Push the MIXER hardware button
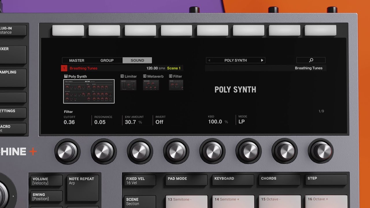Image resolution: width=370 pixels, height=208 pixels. pos(13,55)
